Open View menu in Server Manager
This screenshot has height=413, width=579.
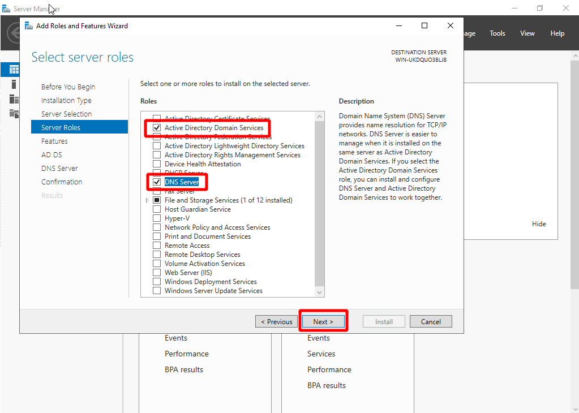527,33
